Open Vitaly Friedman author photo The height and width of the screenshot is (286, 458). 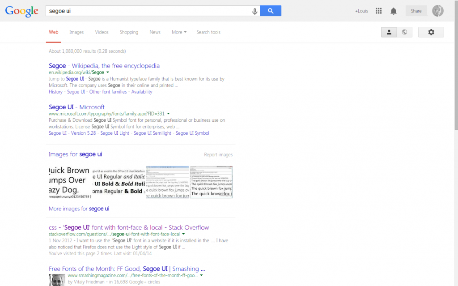(x=57, y=280)
